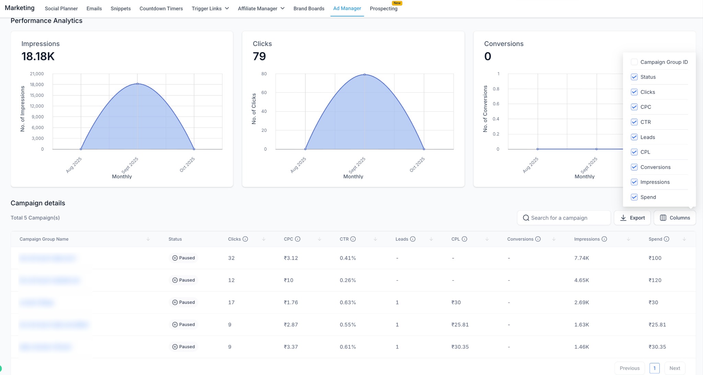Click the info icon next to CTR
Image resolution: width=703 pixels, height=375 pixels.
click(353, 239)
